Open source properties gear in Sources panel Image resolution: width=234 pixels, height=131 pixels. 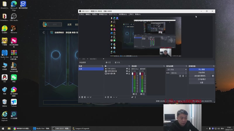tap(111, 97)
